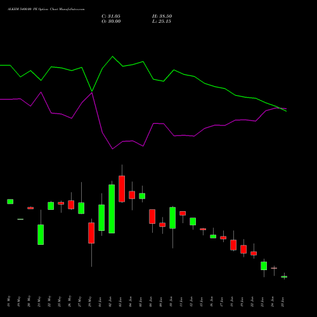This screenshot has width=317, height=317.
Task: Click the '29 May' date axis label
Action: 90,301
